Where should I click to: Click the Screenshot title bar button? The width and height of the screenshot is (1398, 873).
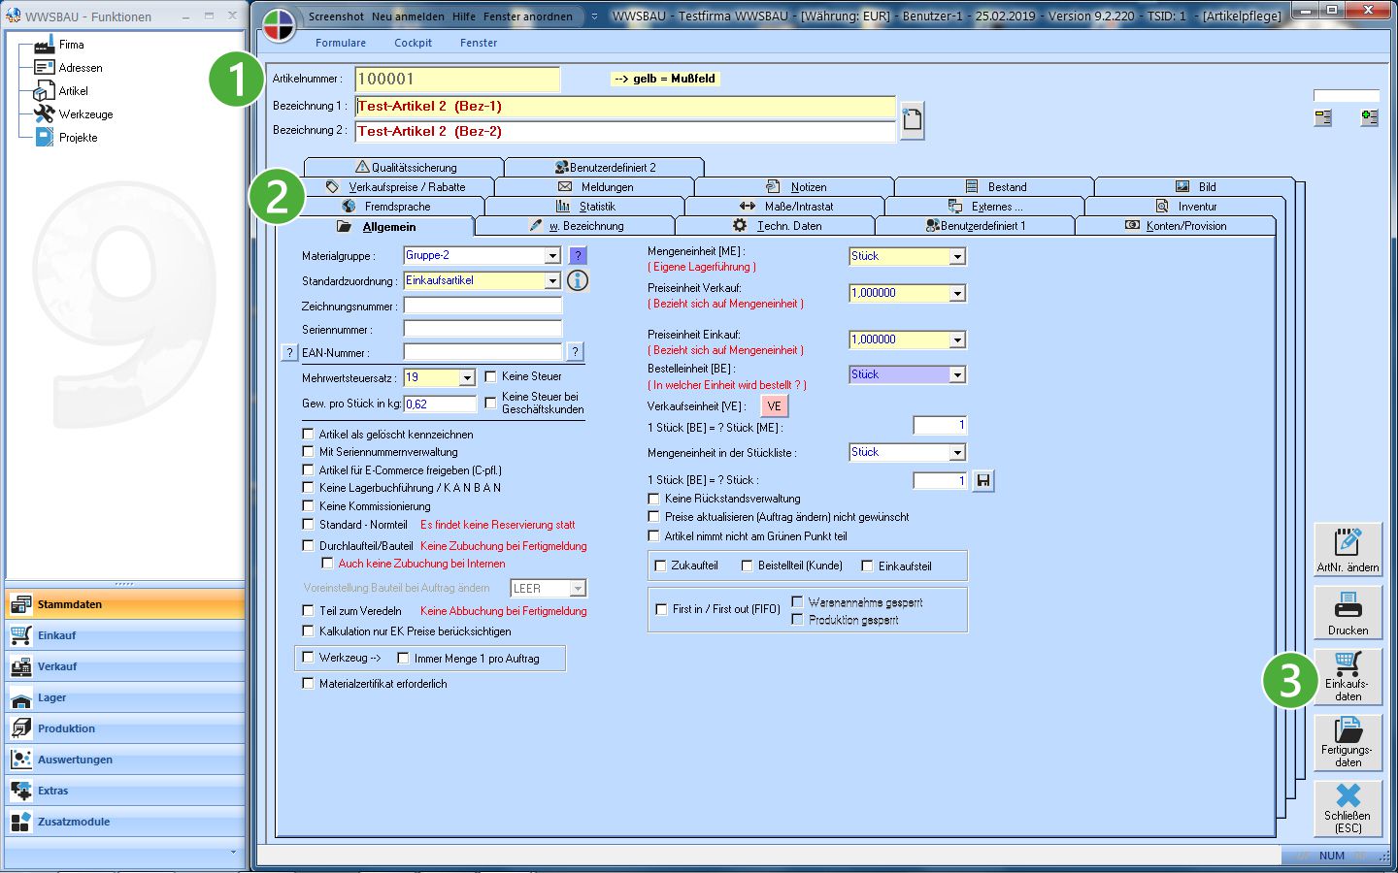click(x=336, y=16)
